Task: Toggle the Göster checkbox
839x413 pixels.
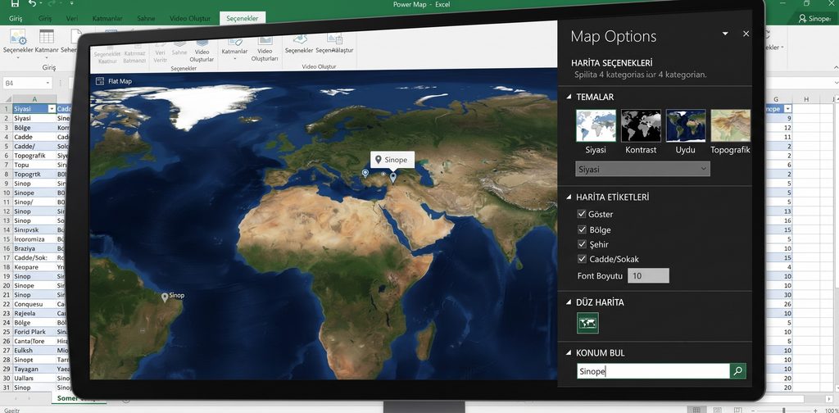Action: (582, 214)
